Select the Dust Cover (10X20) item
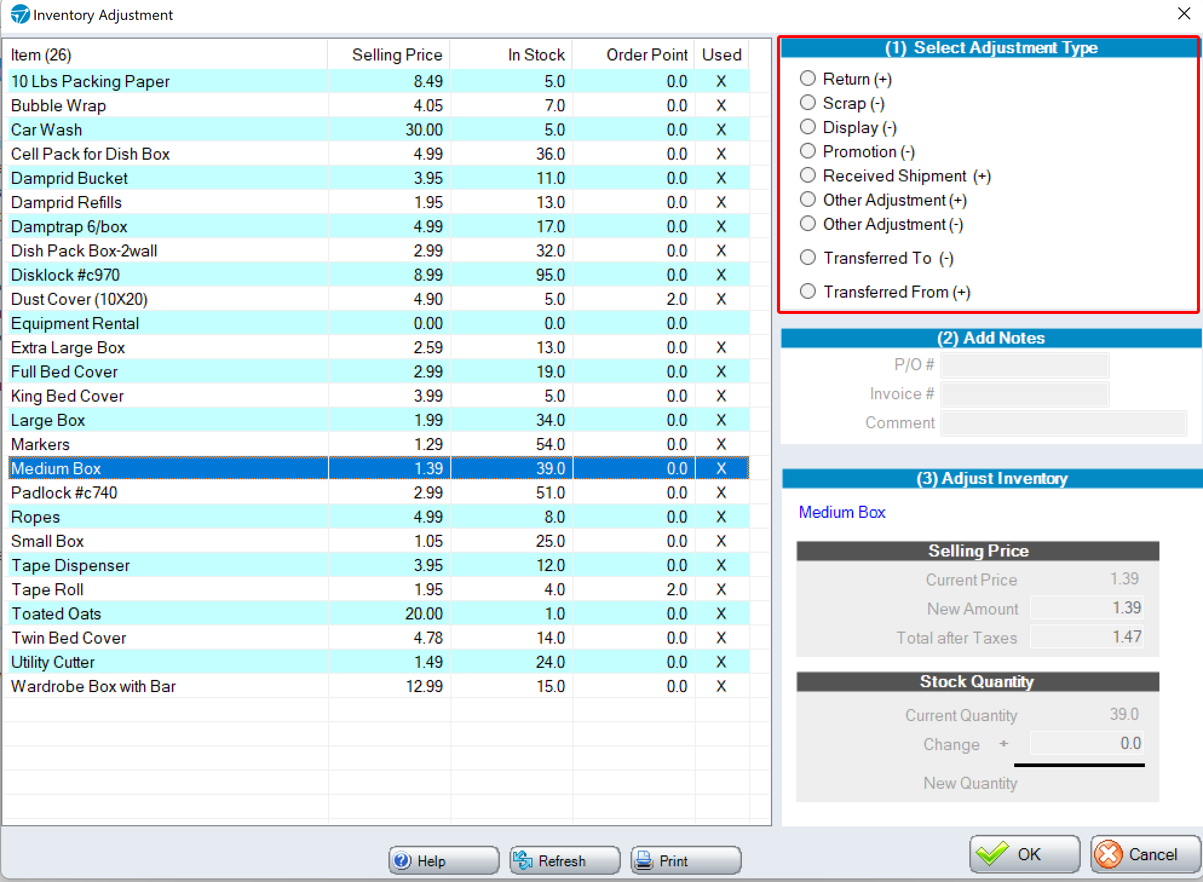This screenshot has width=1203, height=882. (x=379, y=299)
